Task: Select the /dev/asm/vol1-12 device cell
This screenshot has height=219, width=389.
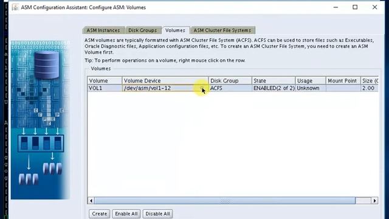Action: point(165,88)
